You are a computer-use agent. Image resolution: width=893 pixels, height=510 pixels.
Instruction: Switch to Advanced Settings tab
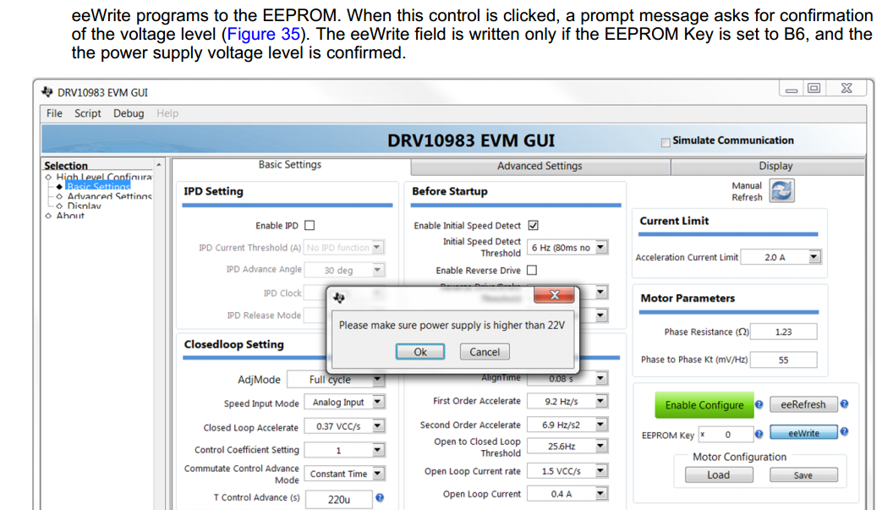click(540, 167)
